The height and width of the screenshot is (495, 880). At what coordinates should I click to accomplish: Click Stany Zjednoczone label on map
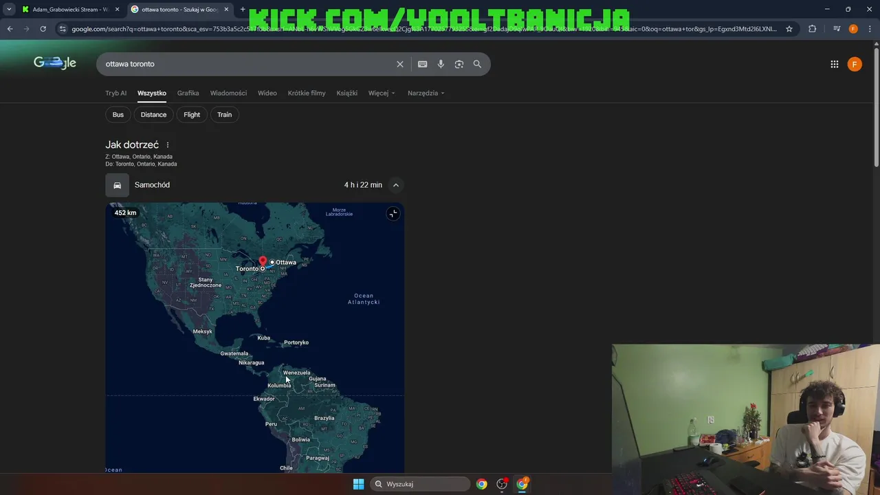pos(206,283)
